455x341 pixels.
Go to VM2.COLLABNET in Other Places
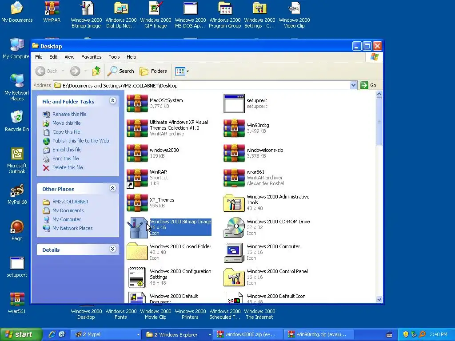point(70,202)
